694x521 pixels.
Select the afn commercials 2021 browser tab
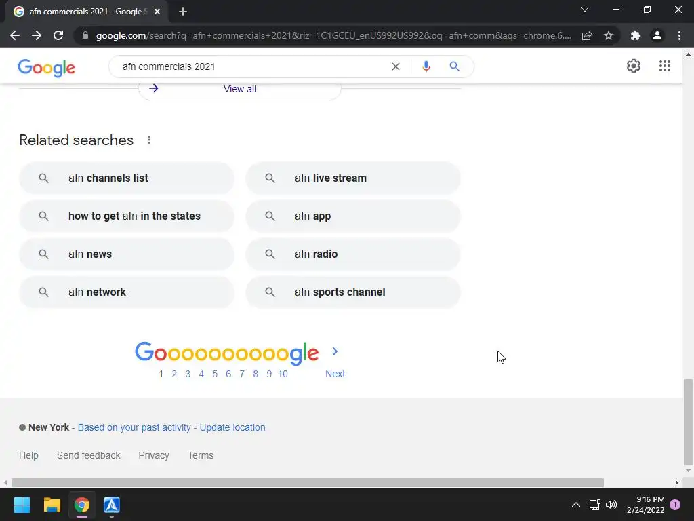pos(86,12)
